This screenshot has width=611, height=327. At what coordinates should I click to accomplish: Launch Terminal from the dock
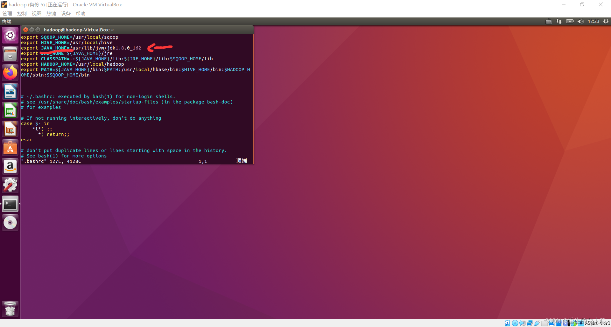click(10, 204)
